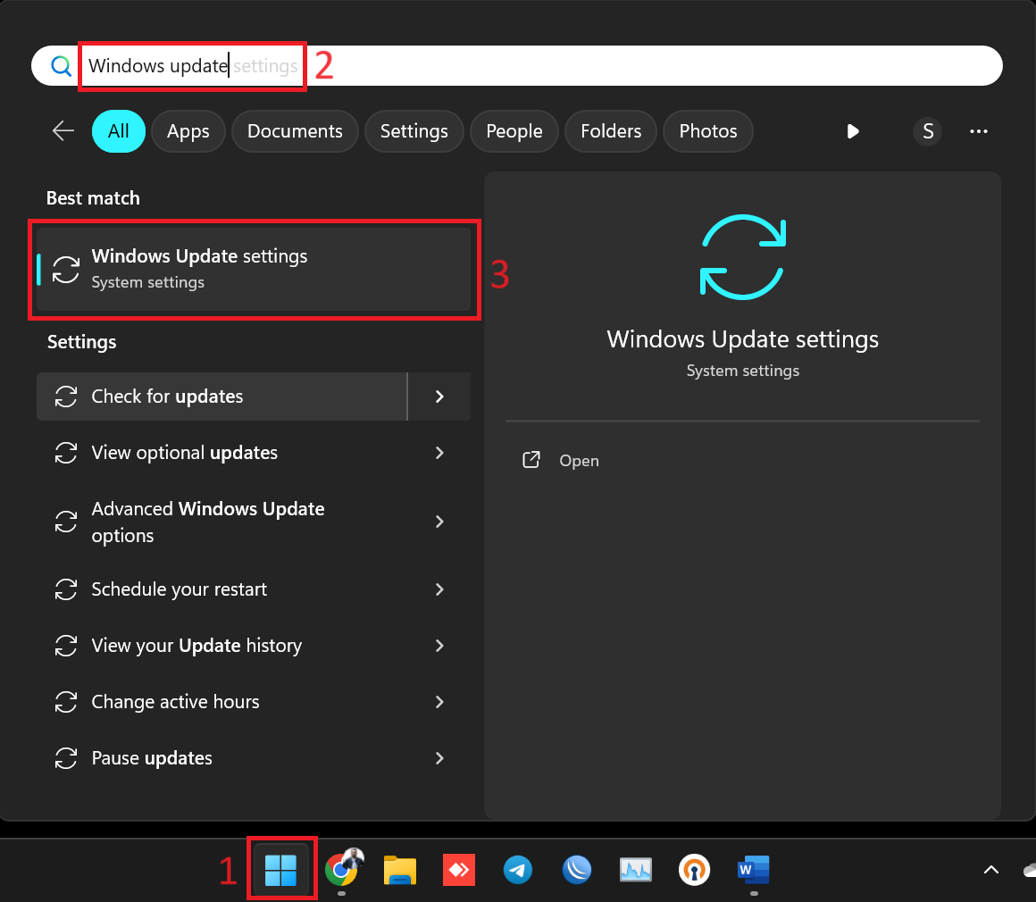Click sync icon beside Advanced Windows Update options

(66, 522)
